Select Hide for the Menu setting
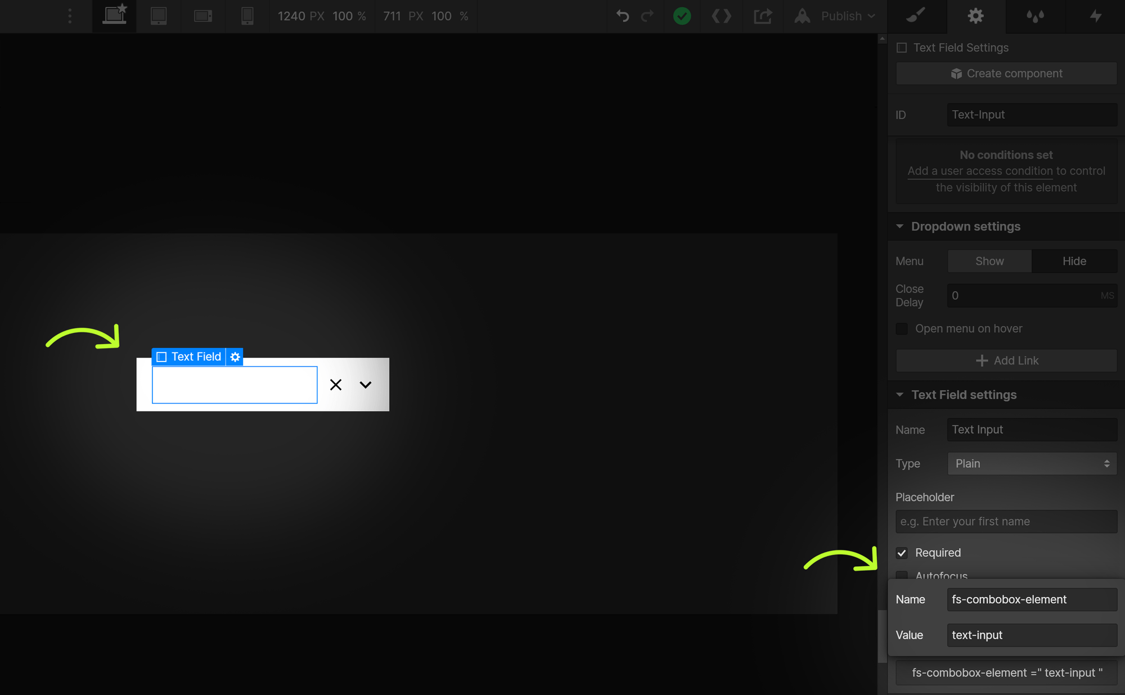1125x695 pixels. pos(1074,261)
